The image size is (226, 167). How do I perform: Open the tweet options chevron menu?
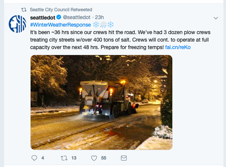[216, 18]
